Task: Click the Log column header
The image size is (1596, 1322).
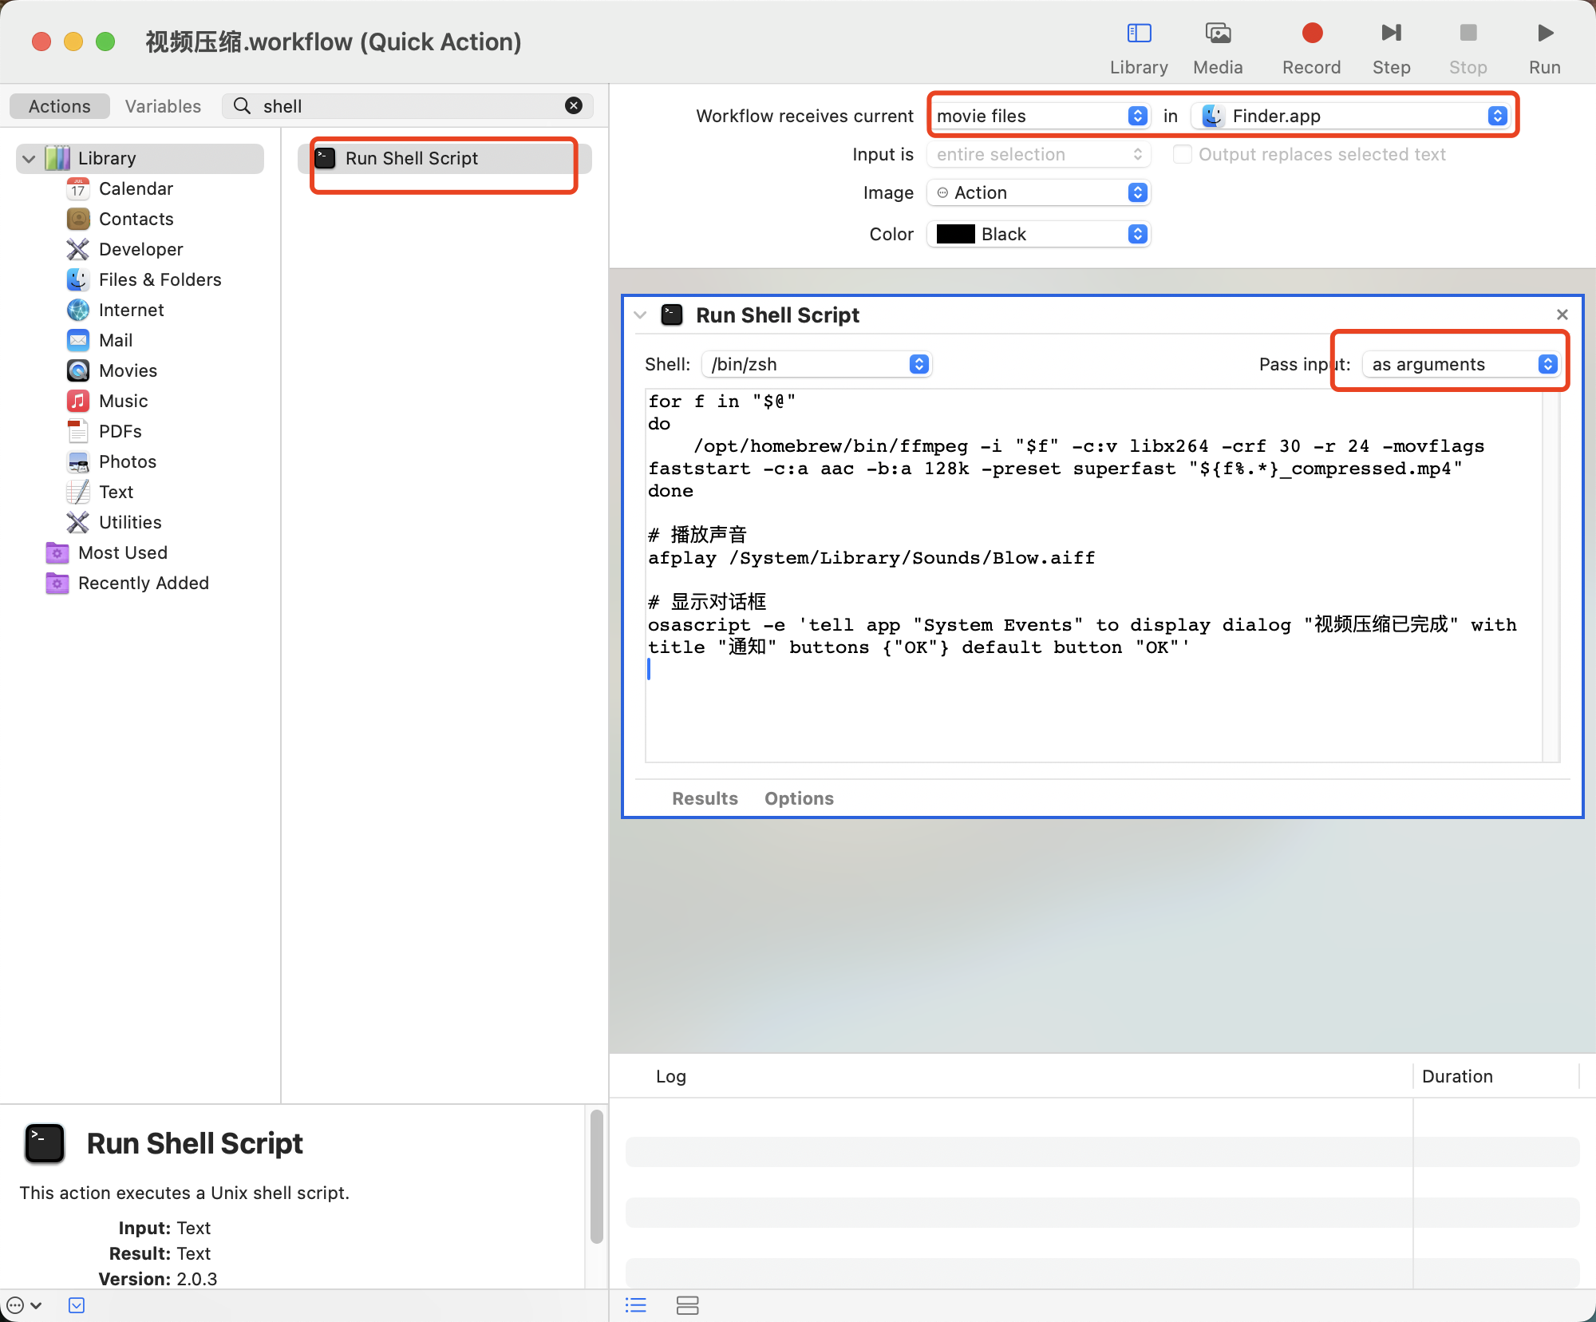Action: coord(671,1076)
